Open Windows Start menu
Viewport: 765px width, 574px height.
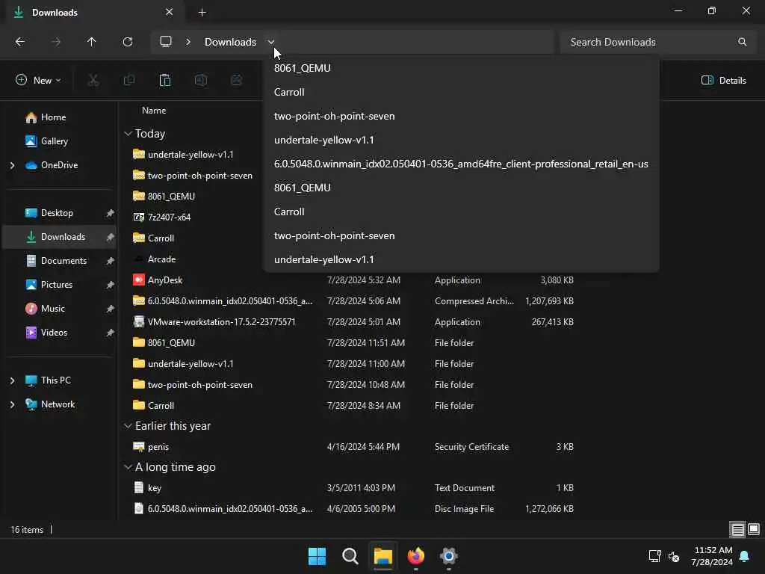coord(317,556)
